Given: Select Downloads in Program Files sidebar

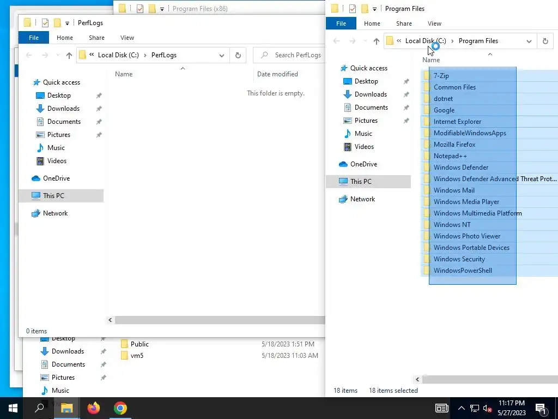Looking at the screenshot, I should pos(371,94).
